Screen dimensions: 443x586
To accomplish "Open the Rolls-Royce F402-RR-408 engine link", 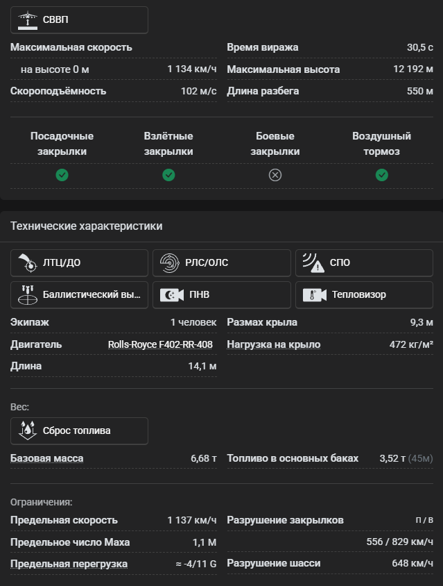I will [x=160, y=344].
